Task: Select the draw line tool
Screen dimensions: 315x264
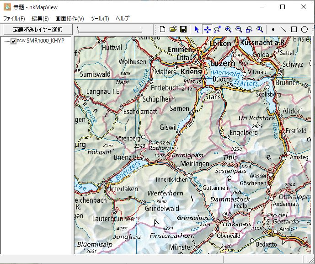Action: click(x=283, y=29)
